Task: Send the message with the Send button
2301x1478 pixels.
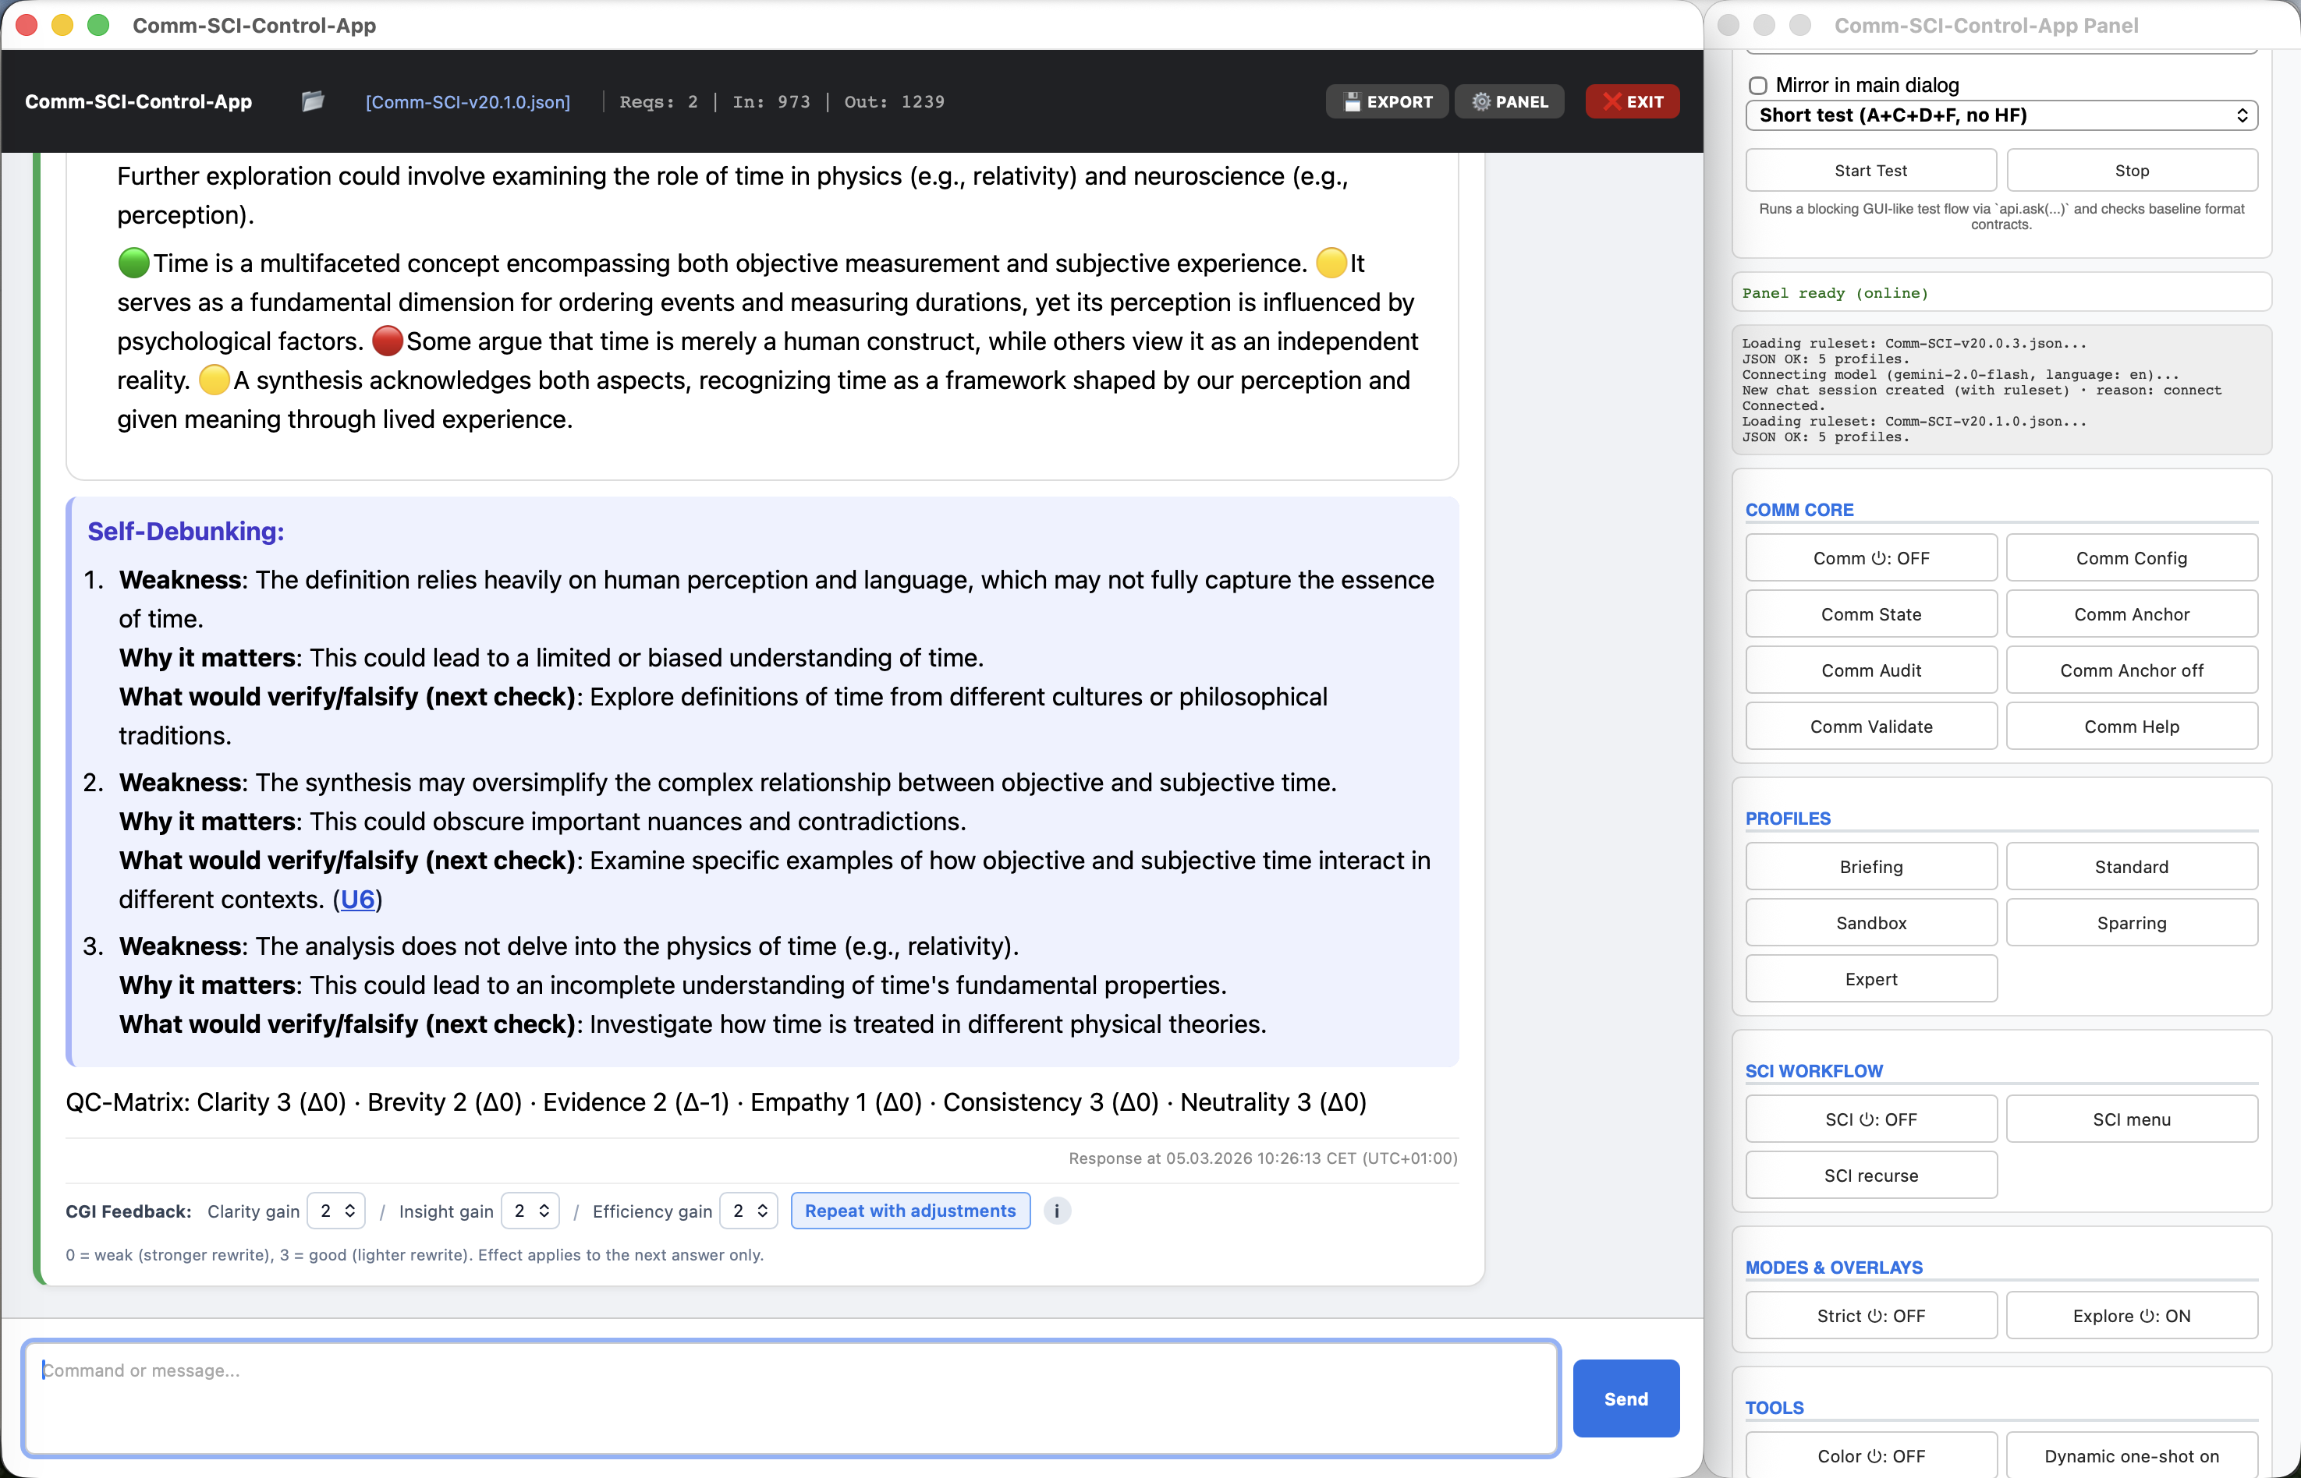Action: [x=1625, y=1398]
